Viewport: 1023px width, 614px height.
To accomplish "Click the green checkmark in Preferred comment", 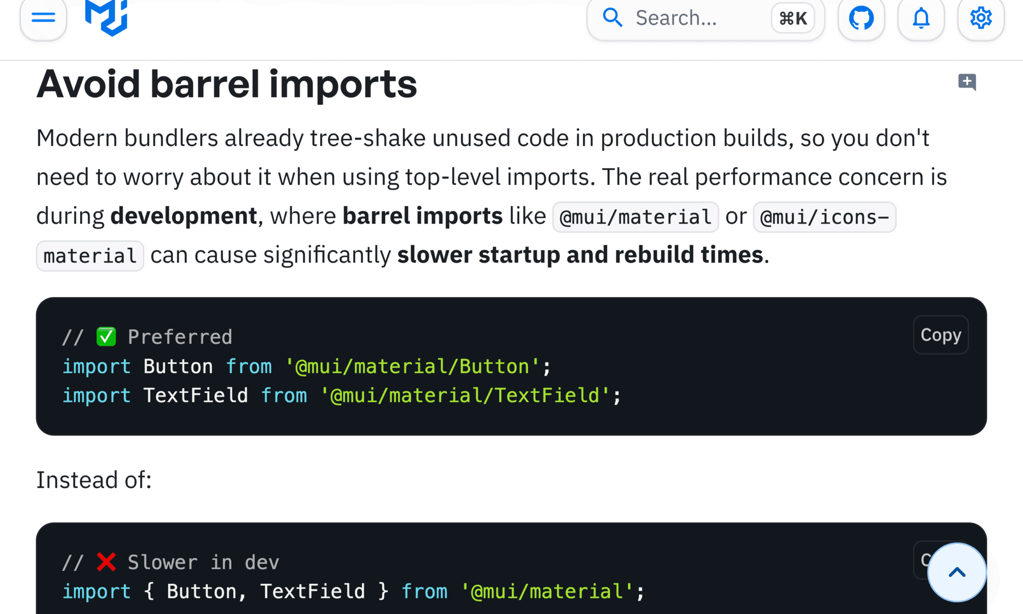I will point(106,337).
